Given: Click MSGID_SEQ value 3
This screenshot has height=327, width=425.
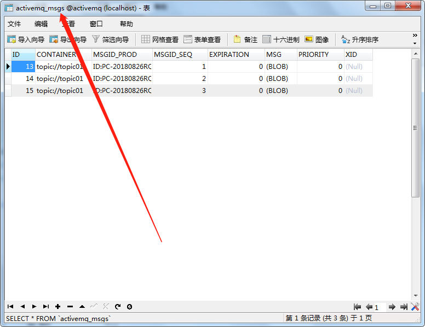Looking at the screenshot, I should (x=180, y=90).
